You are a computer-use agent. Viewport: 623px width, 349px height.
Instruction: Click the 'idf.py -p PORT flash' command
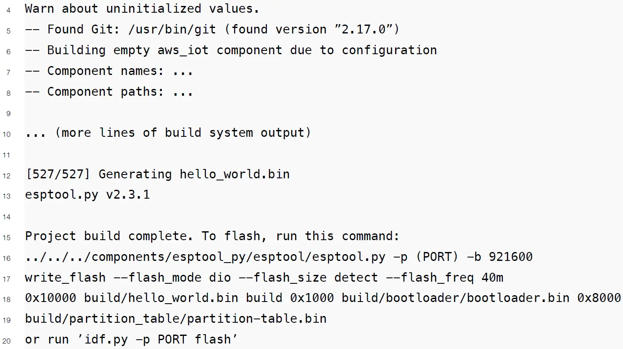(x=158, y=339)
